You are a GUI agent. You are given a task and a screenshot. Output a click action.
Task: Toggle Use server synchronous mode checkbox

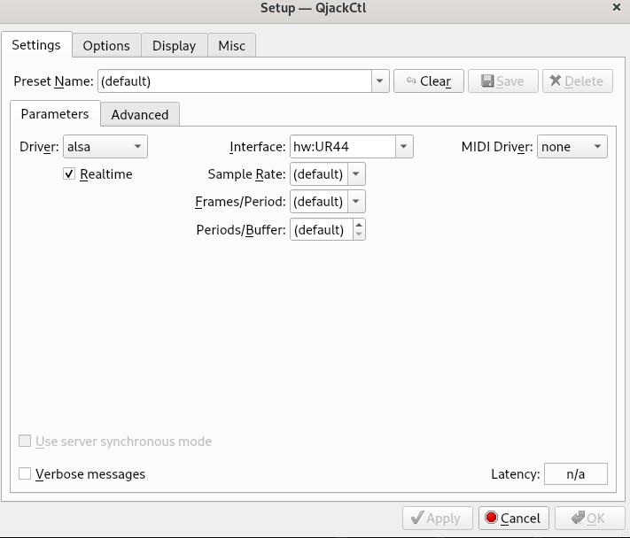point(25,441)
